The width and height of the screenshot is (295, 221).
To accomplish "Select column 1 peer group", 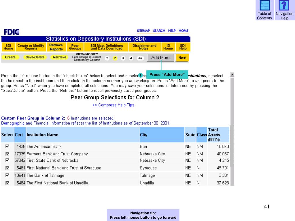I will coord(107,58).
